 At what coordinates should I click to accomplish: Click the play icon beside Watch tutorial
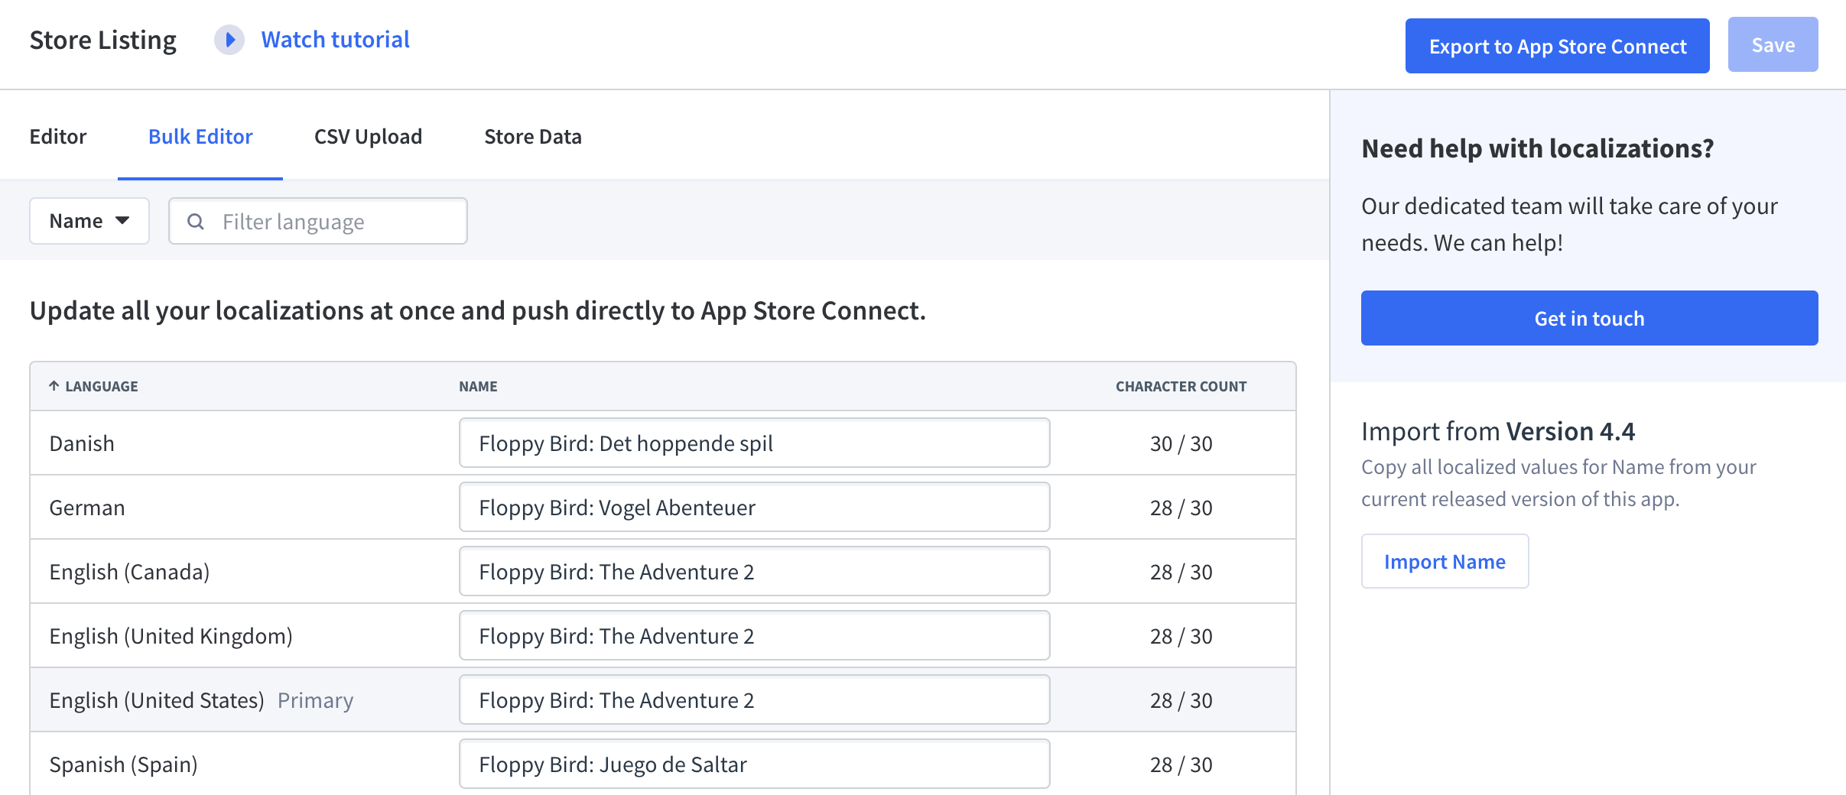228,41
